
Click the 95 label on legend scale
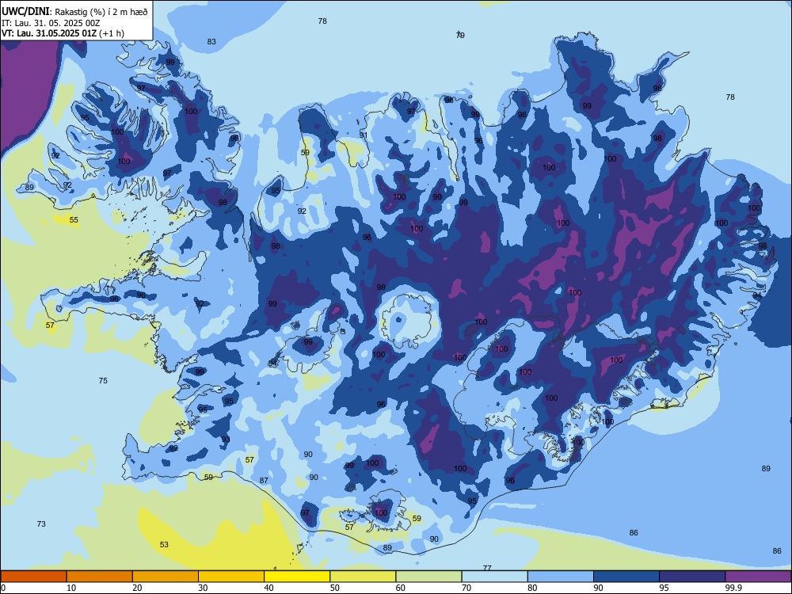pyautogui.click(x=664, y=588)
